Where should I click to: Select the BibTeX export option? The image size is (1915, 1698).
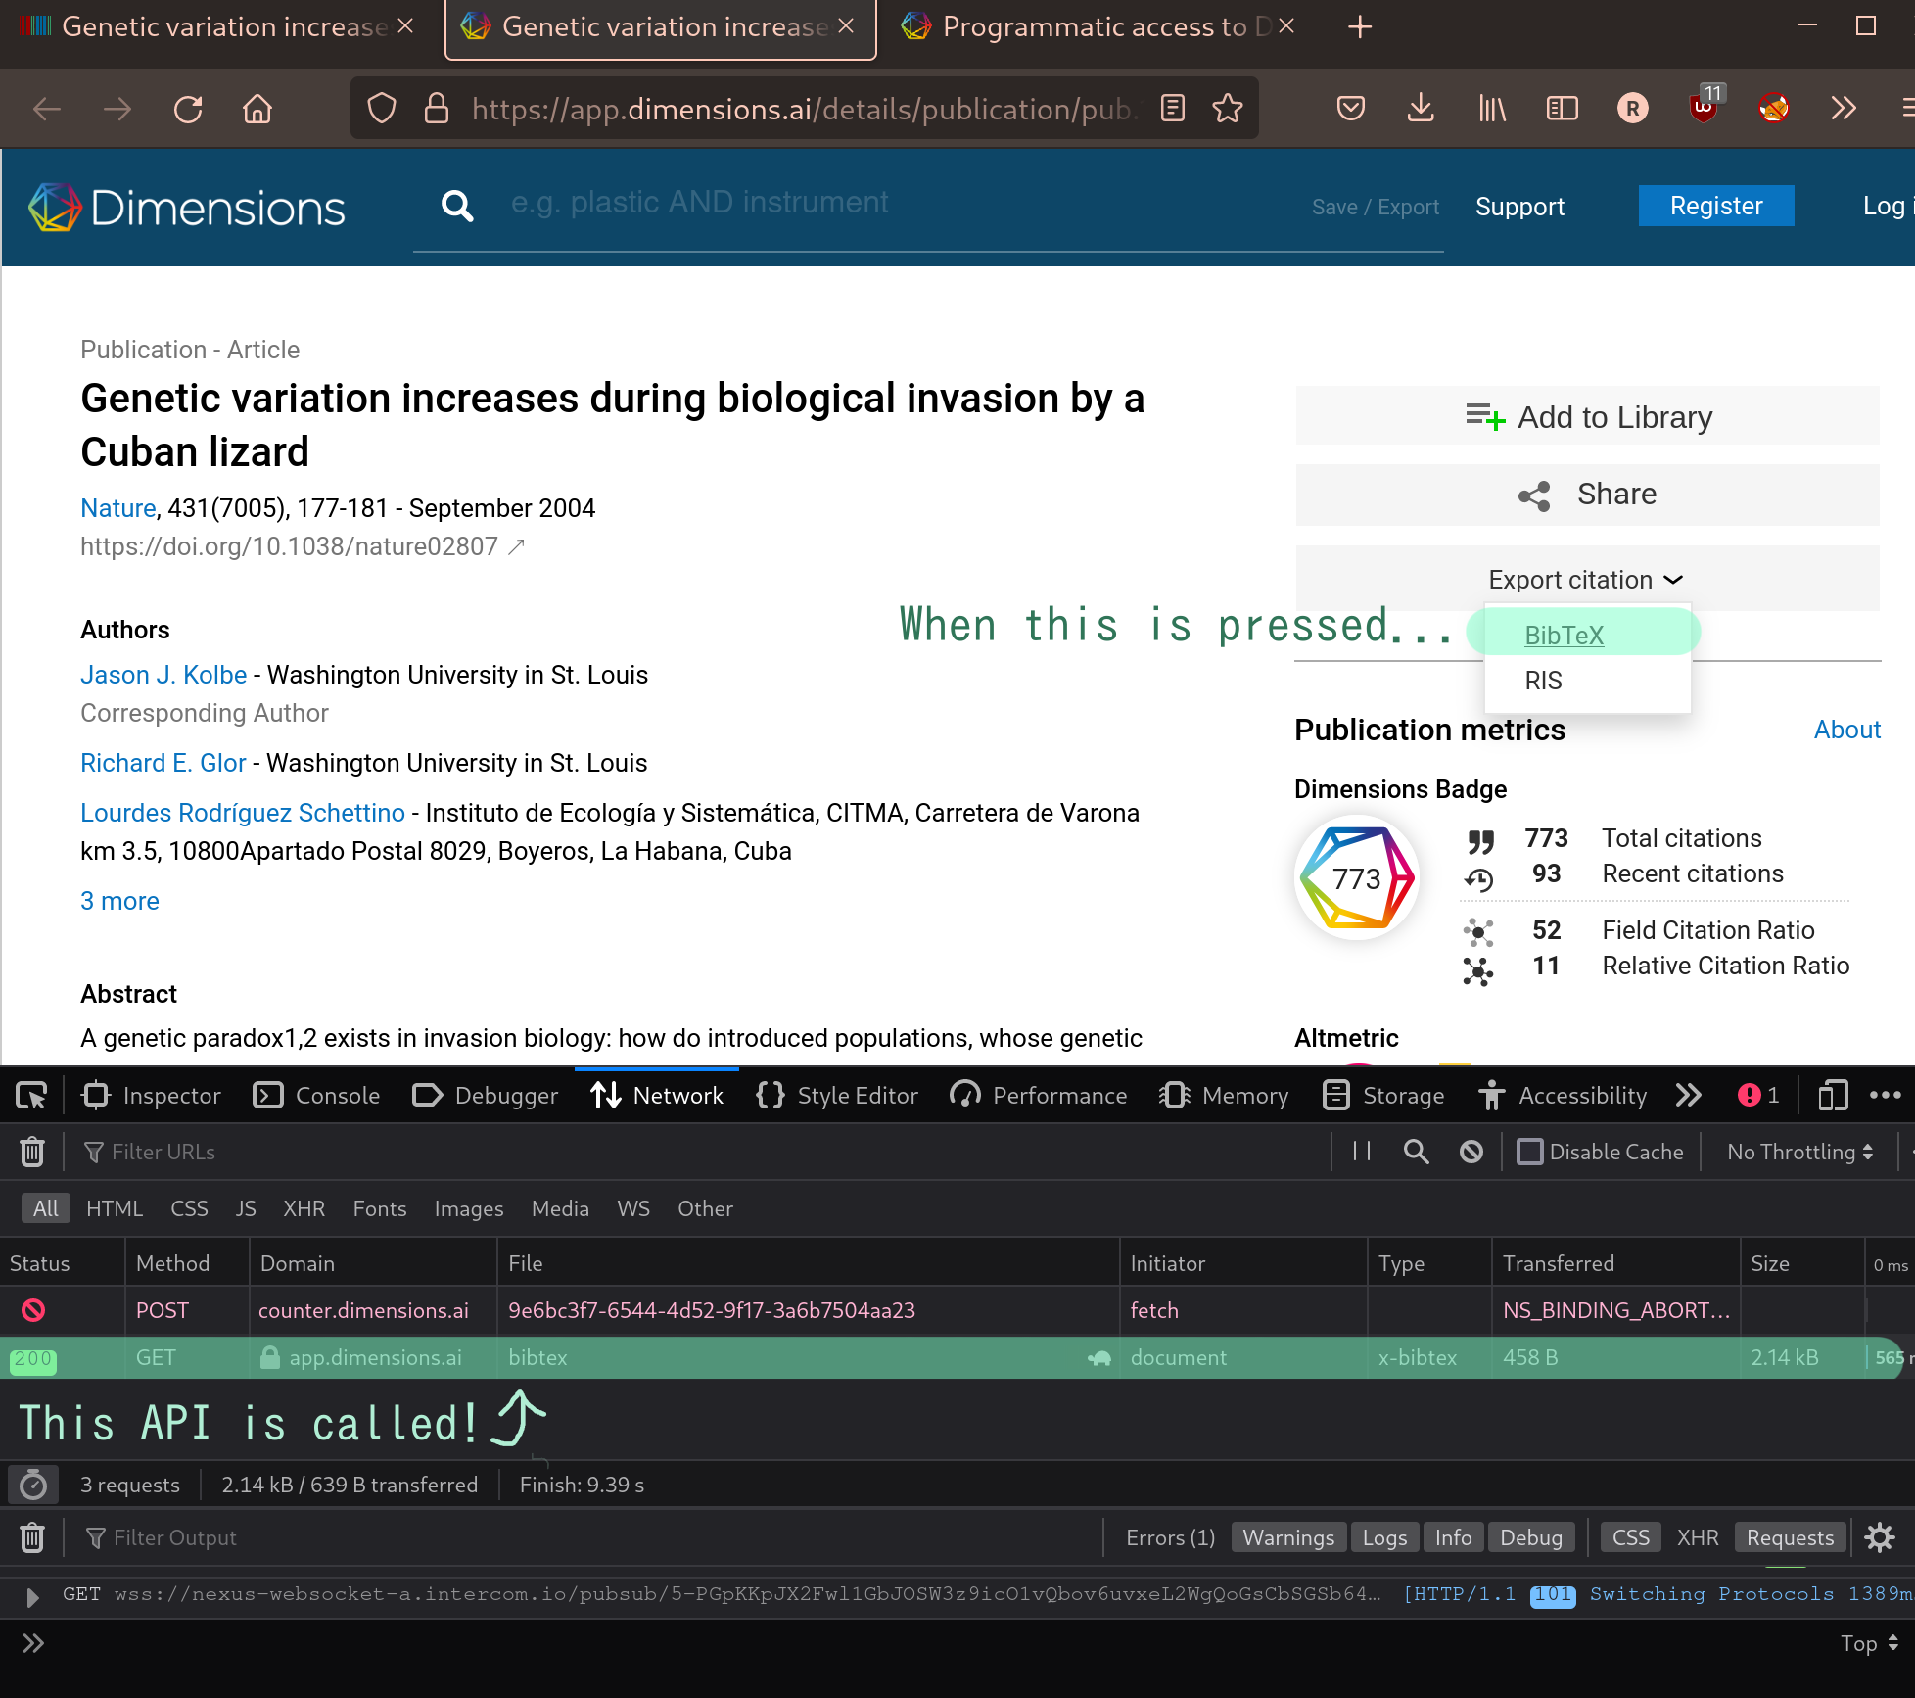click(x=1564, y=636)
